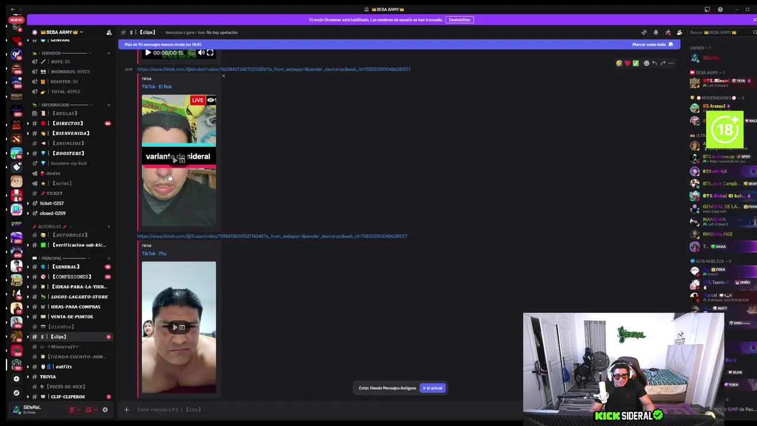Open the TRIVIA channel
This screenshot has height=426, width=757.
coord(70,376)
